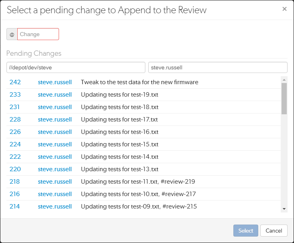Click the Select button
The width and height of the screenshot is (294, 243).
coord(246,231)
